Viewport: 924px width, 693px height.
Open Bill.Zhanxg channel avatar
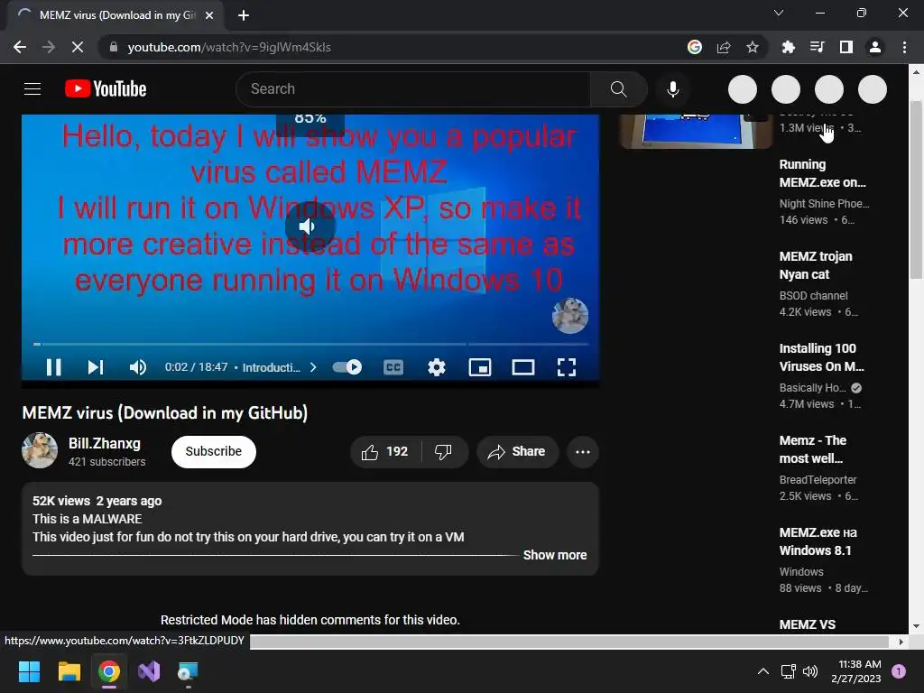(x=40, y=450)
